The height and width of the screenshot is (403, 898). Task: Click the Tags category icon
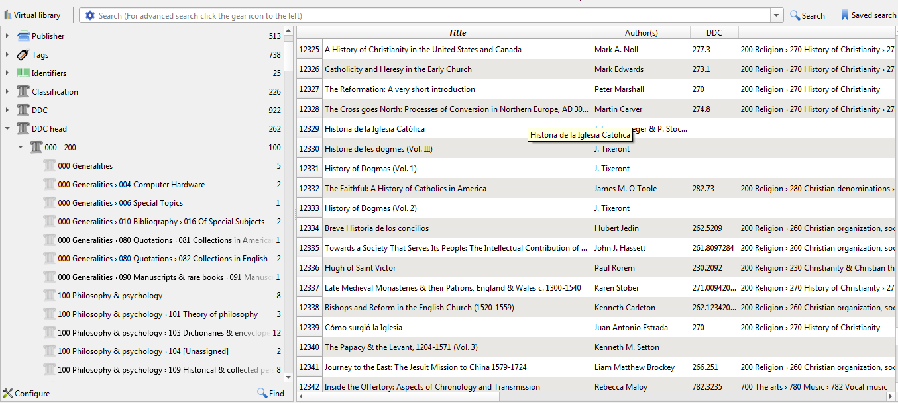pos(23,55)
